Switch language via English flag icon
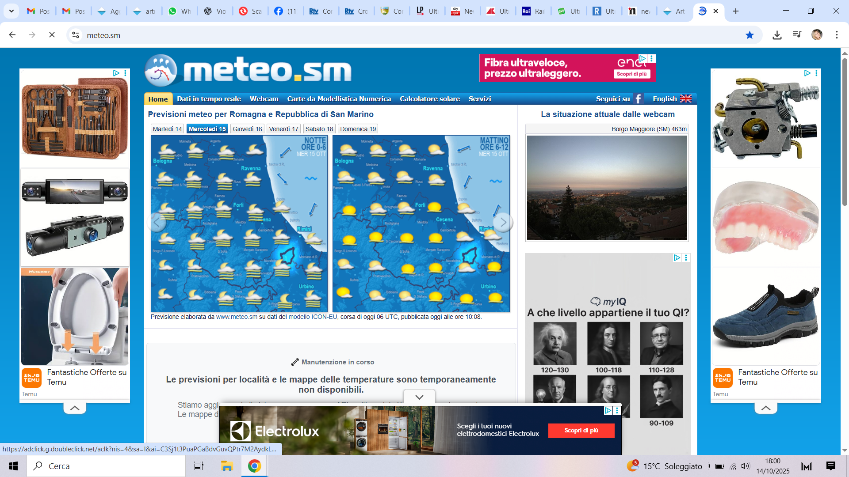 click(x=685, y=99)
